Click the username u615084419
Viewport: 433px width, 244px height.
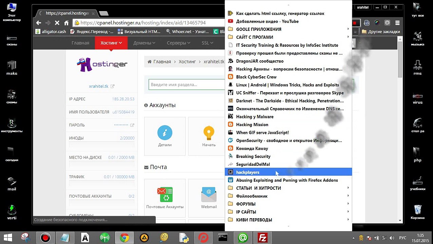coord(124,112)
